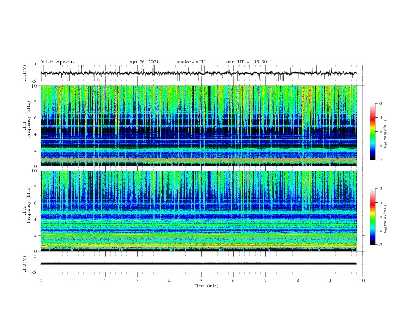The image size is (408, 315).
Task: Click inside the ch.1 spectrogram panel
Action: click(x=199, y=126)
